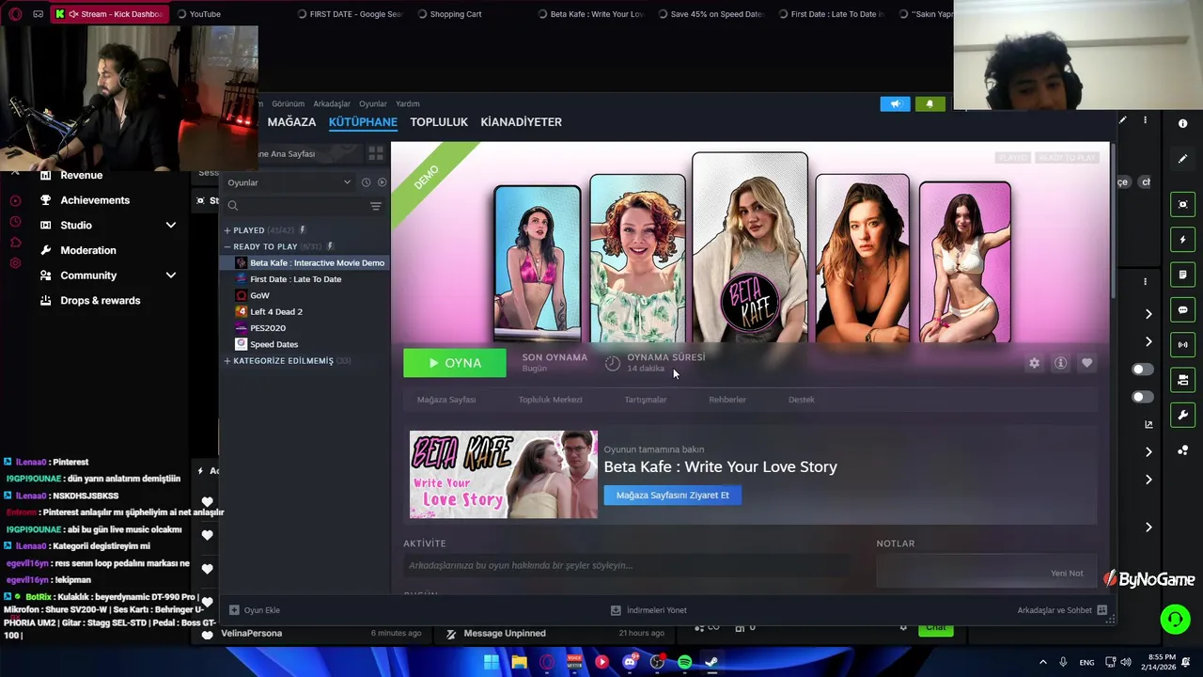Click broadcast signal icon in right sidebar
This screenshot has width=1203, height=677.
1182,345
